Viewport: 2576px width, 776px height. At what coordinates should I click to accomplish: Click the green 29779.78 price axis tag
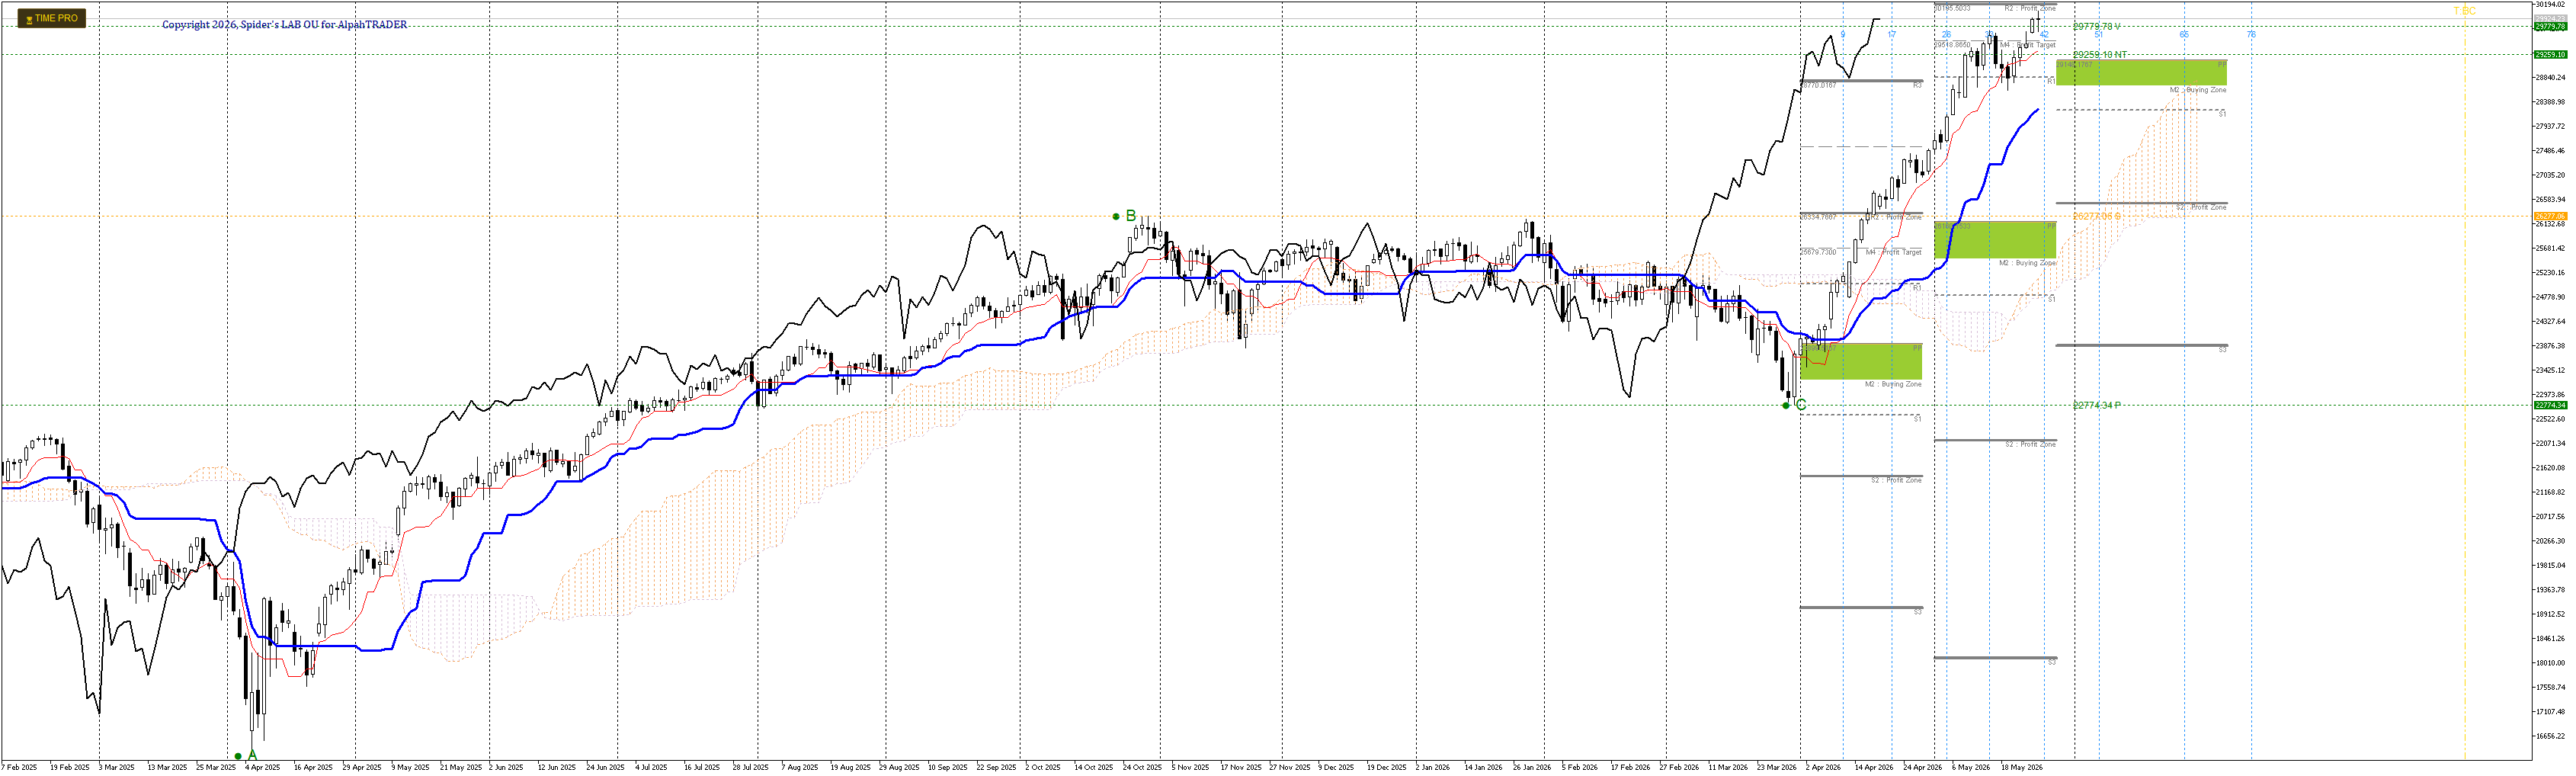click(2550, 27)
